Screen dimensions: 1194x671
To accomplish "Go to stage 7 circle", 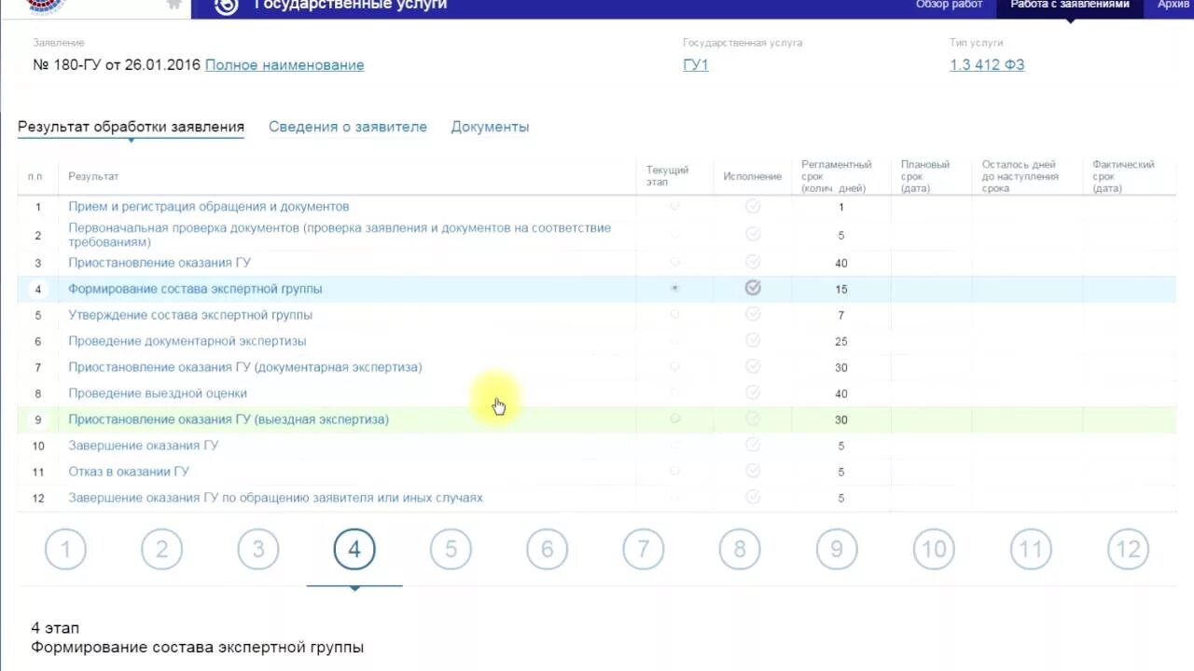I will pos(644,550).
